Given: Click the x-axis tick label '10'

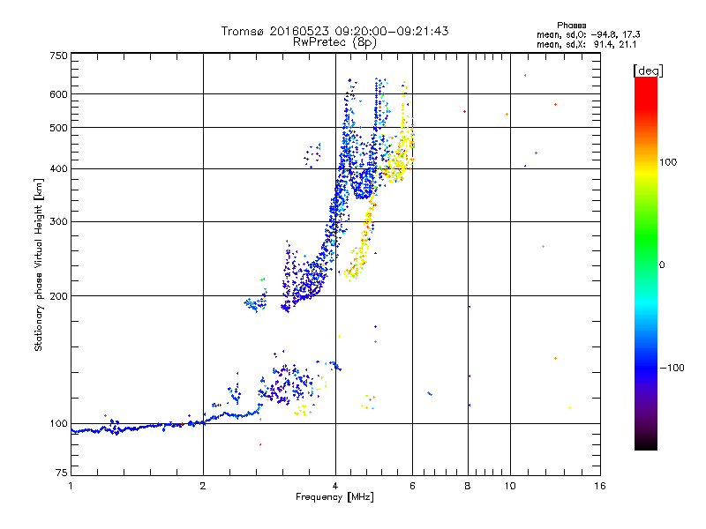Looking at the screenshot, I should click(510, 486).
